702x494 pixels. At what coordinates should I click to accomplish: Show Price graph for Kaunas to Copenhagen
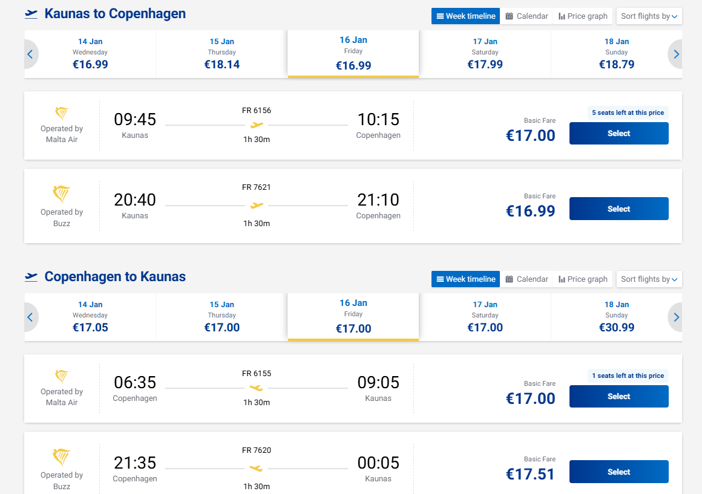coord(583,16)
